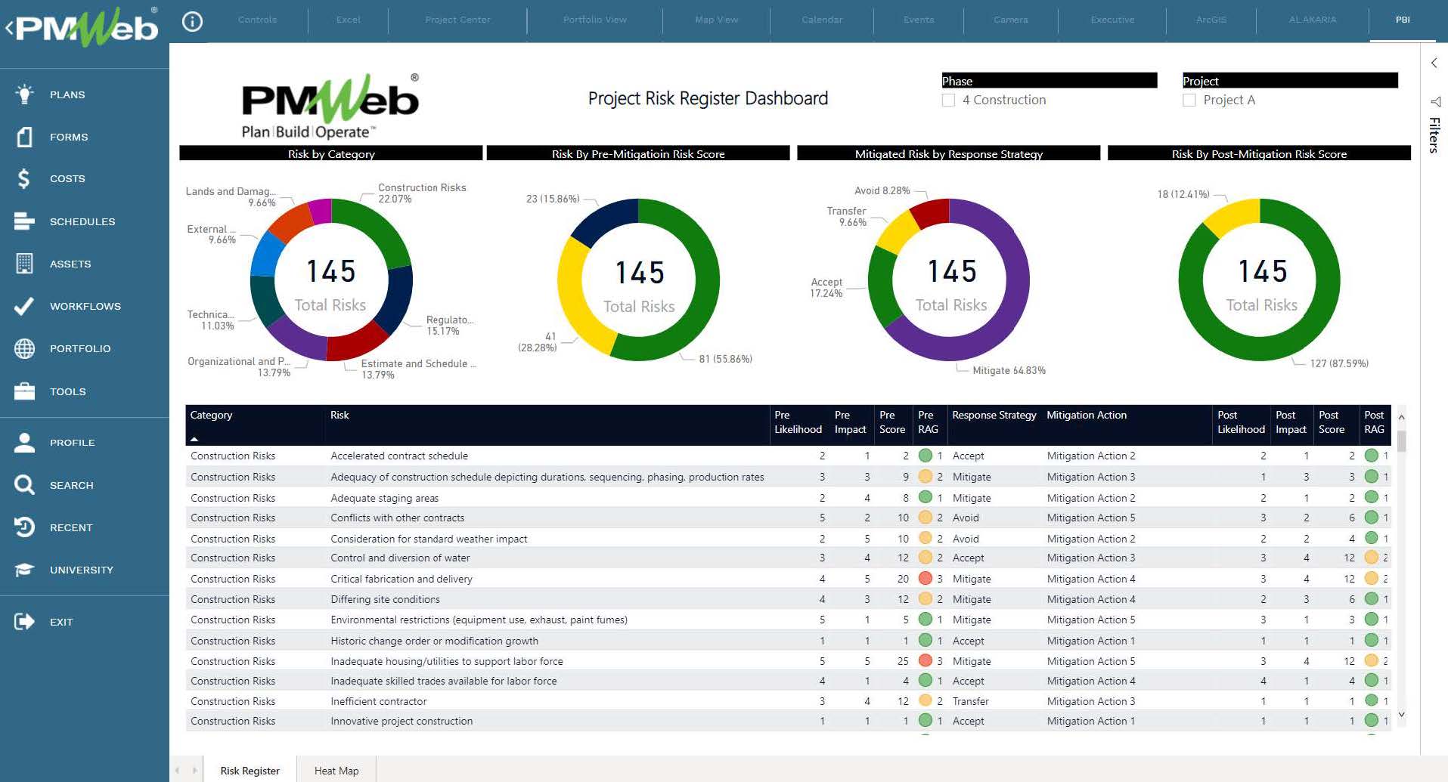The height and width of the screenshot is (782, 1448).
Task: Open the Map View menu item
Action: tap(715, 20)
